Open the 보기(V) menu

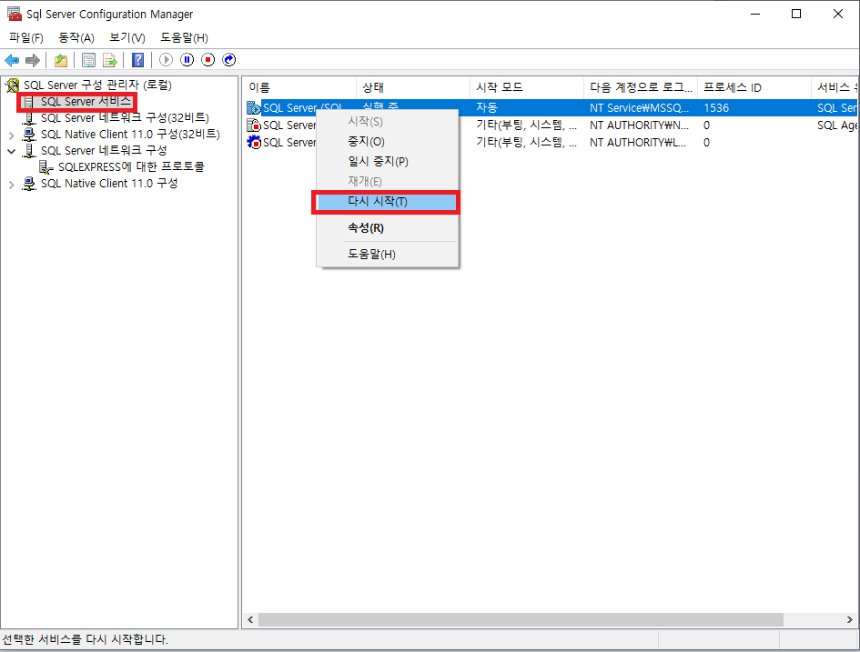127,38
